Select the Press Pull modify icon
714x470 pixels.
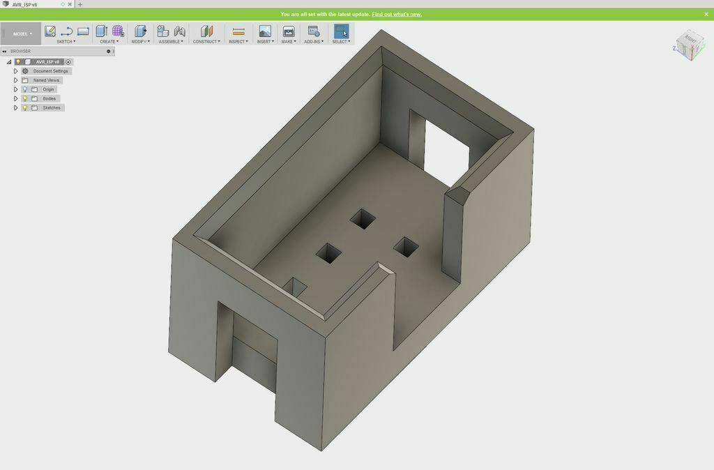coord(140,31)
